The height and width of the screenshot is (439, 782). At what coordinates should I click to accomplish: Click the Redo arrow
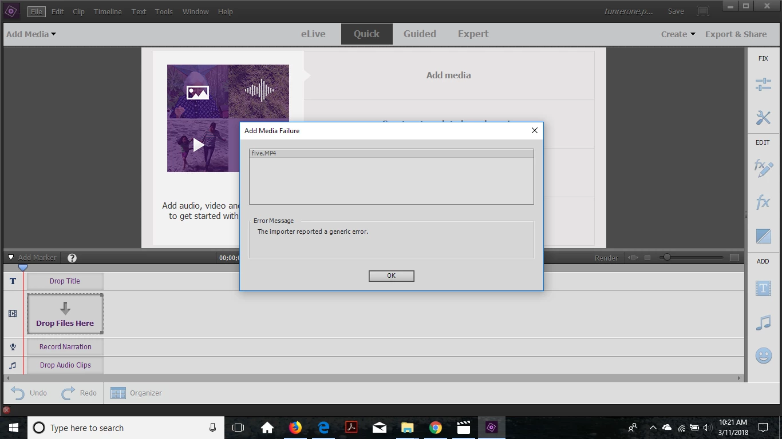(x=68, y=393)
